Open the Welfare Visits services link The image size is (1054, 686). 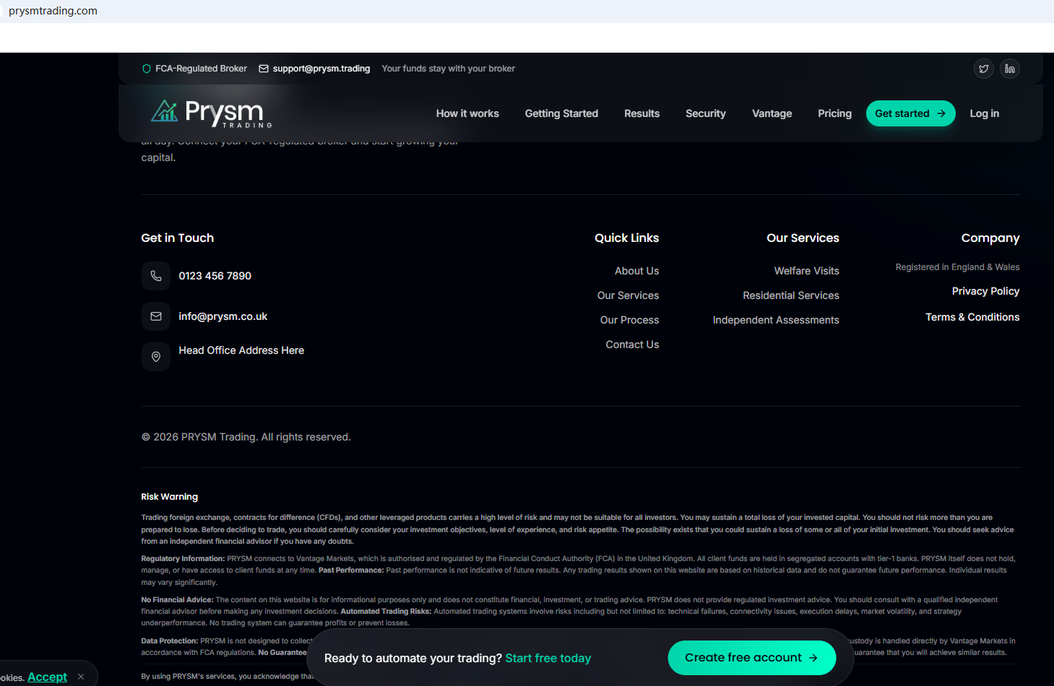point(806,271)
